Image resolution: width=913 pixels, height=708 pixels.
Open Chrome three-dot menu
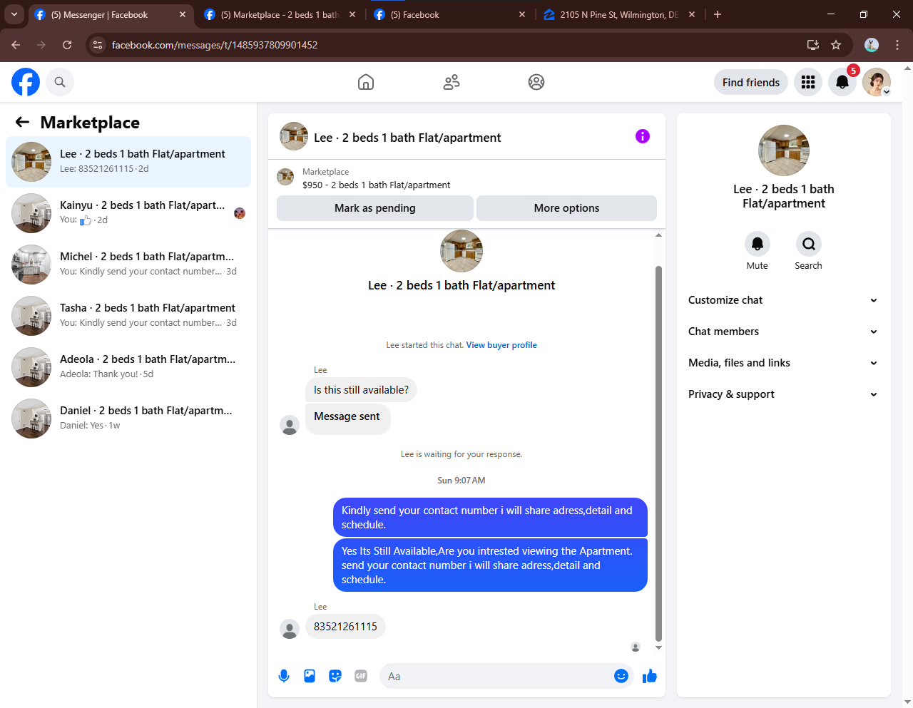point(897,45)
